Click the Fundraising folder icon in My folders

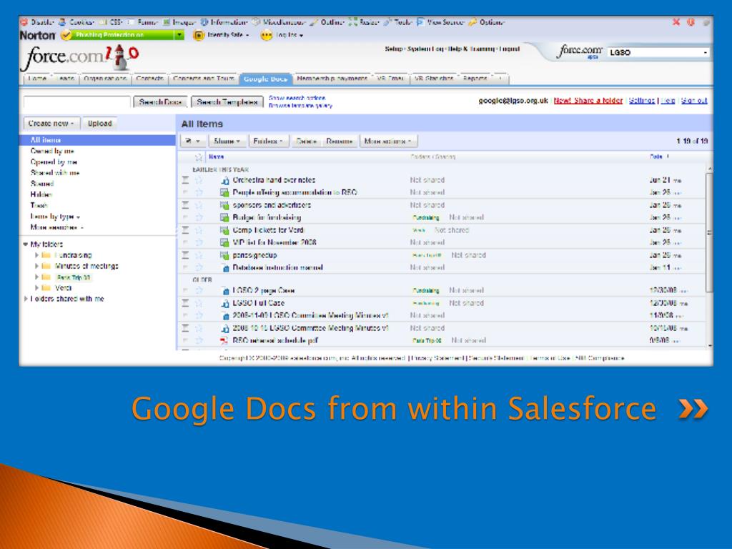[46, 255]
